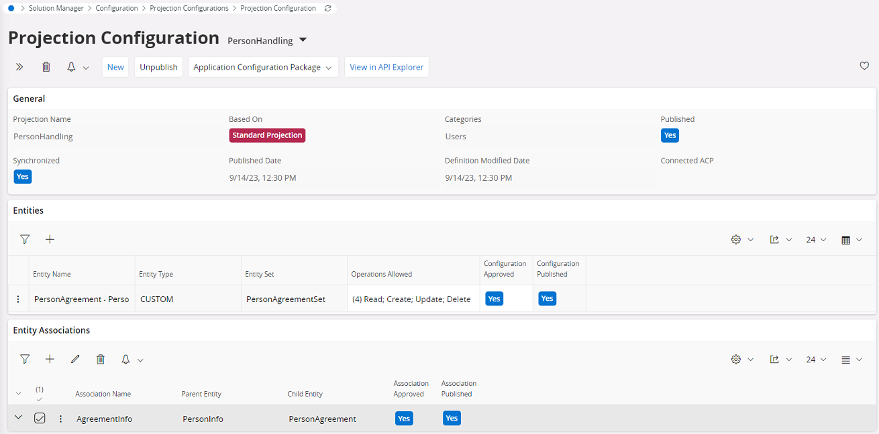Viewport: 879px width, 434px height.
Task: Click the pencil edit icon in Entity Associations
Action: pyautogui.click(x=75, y=360)
